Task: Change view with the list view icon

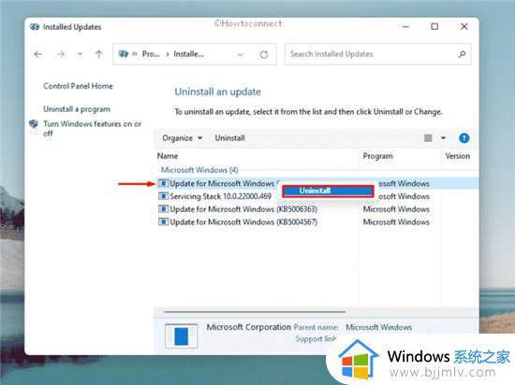Action: [x=428, y=138]
